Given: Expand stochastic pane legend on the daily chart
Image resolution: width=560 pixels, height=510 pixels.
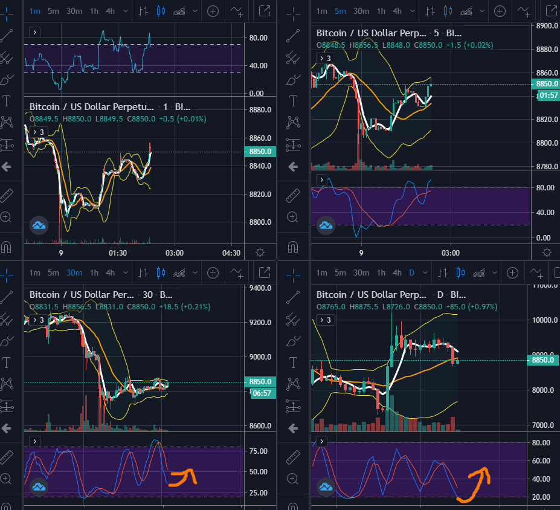Looking at the screenshot, I should click(x=322, y=441).
